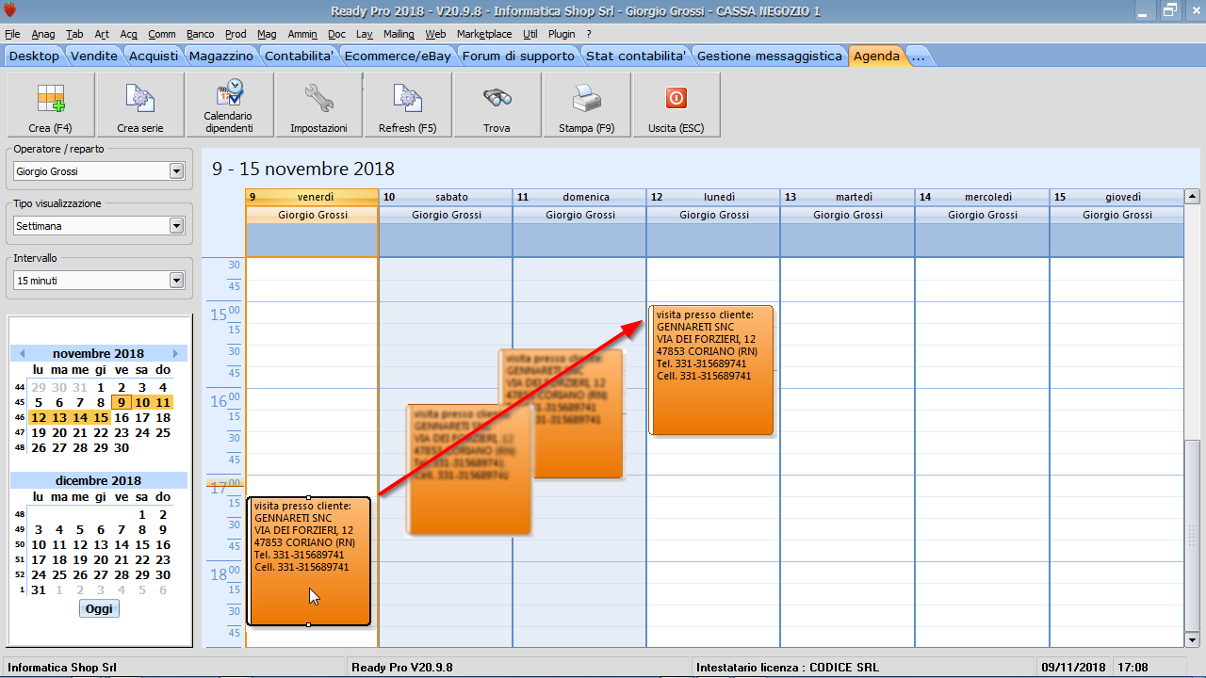Click the mercoledì 14 column header
This screenshot has width=1206, height=678.
982,197
